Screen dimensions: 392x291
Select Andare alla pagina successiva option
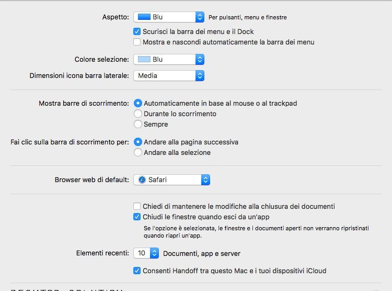click(x=138, y=142)
